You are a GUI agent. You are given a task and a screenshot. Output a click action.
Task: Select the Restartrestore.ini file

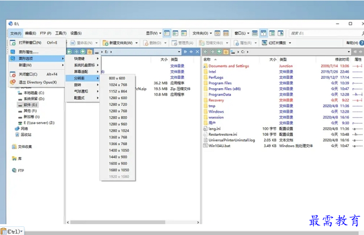pos(222,134)
